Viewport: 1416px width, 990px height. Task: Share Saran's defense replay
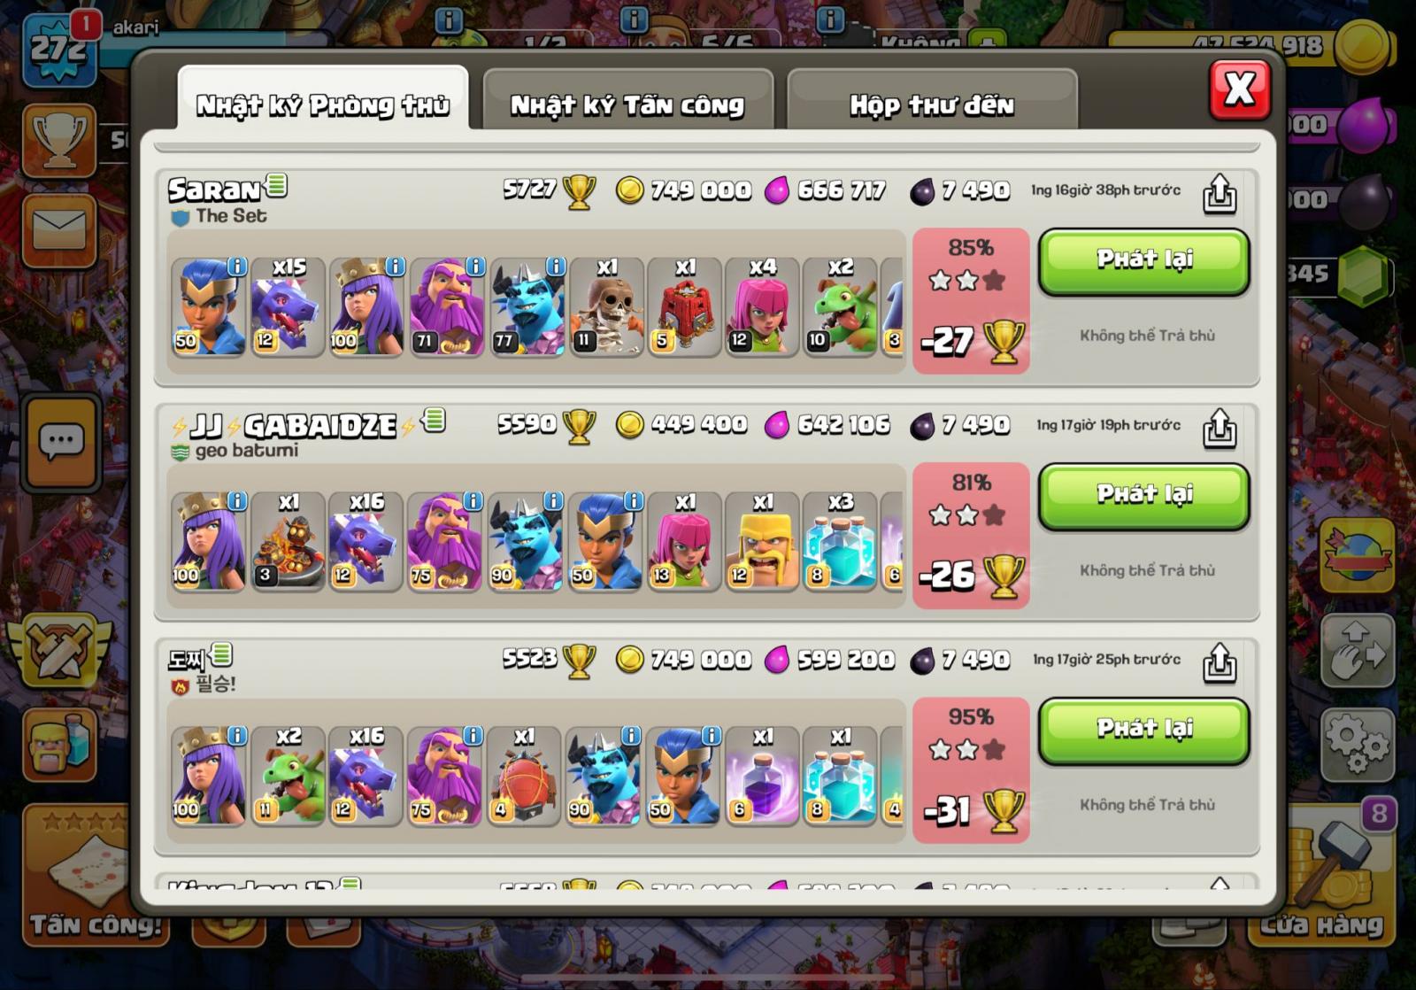point(1219,194)
